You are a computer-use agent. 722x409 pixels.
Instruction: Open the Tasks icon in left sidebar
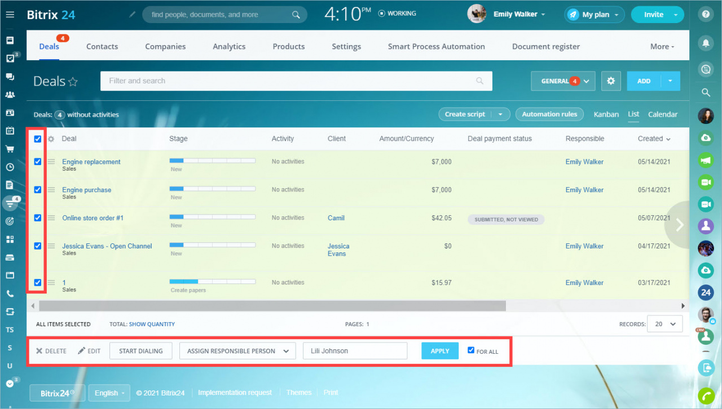pos(10,59)
